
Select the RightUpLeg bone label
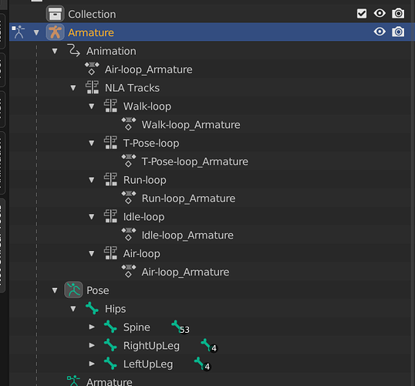tap(151, 346)
